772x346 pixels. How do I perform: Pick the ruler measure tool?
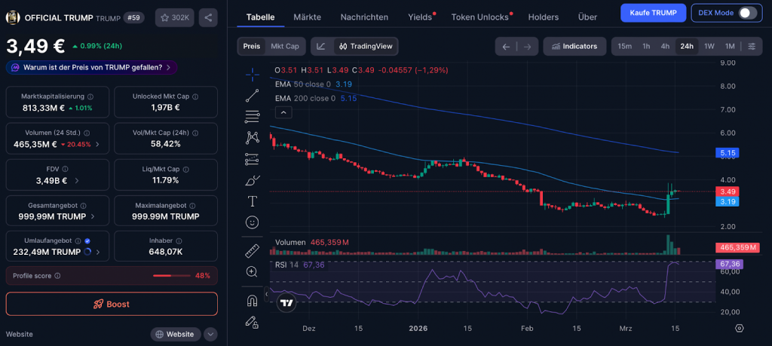253,250
